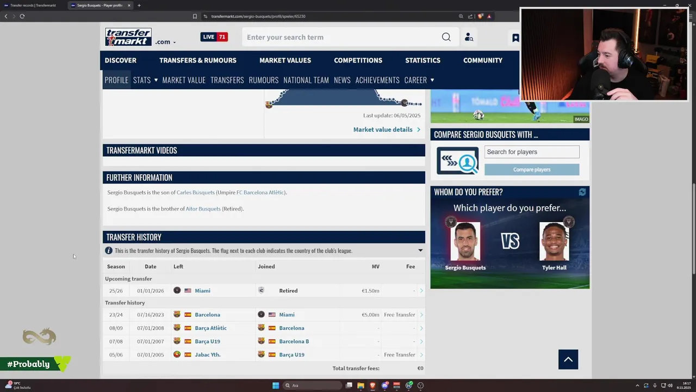Viewport: 696px width, 392px height.
Task: Refresh the 'Whom do you prefer' poll
Action: [582, 192]
